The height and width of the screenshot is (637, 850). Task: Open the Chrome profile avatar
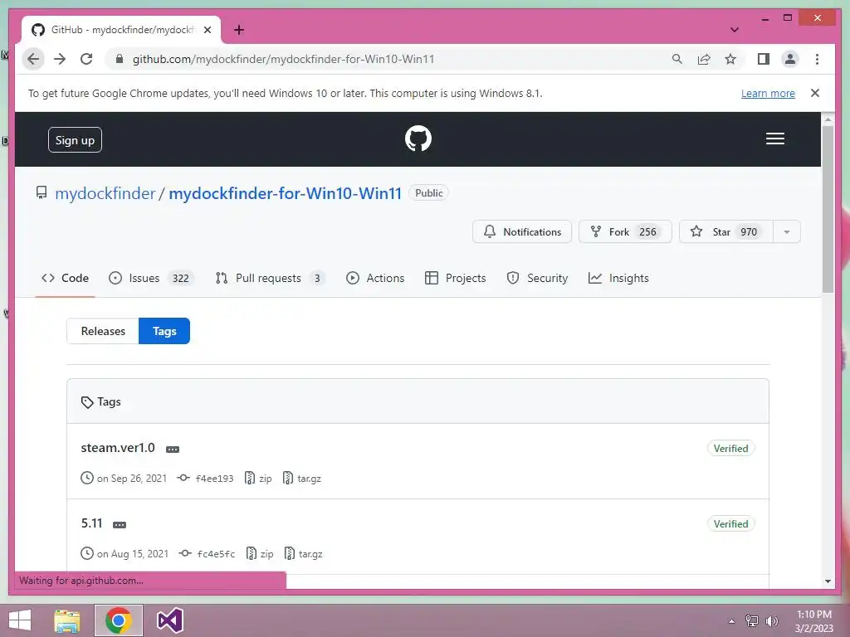tap(790, 59)
